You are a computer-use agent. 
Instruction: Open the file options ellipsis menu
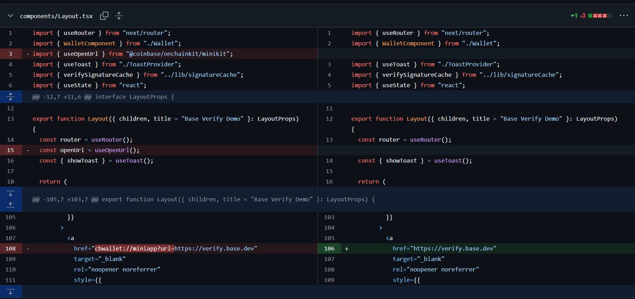tap(624, 16)
